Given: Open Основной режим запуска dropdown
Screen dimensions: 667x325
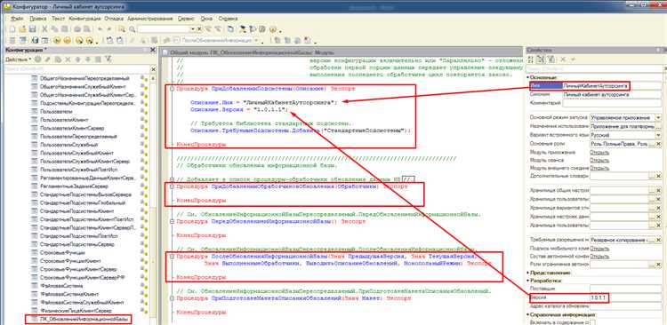Looking at the screenshot, I should pos(659,117).
